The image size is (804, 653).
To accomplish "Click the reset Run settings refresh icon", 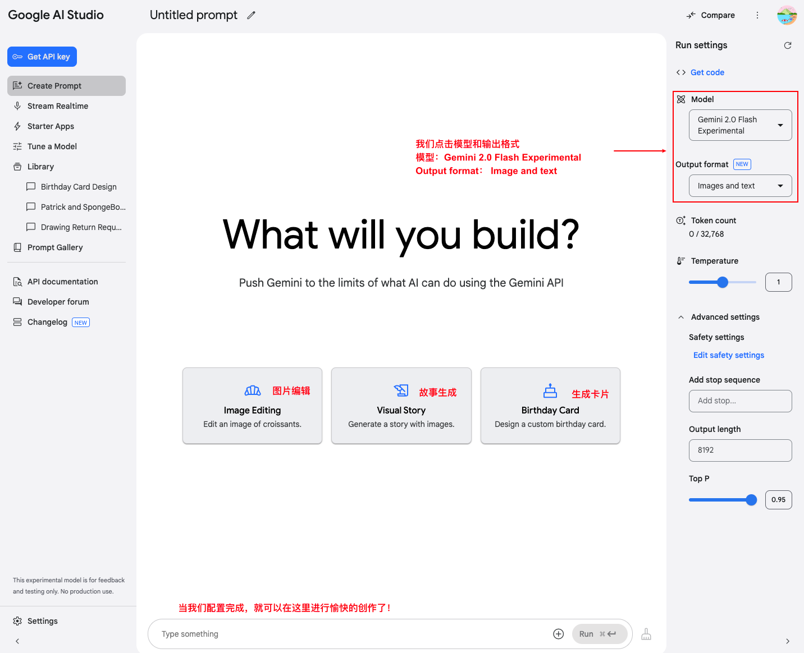I will (x=788, y=45).
